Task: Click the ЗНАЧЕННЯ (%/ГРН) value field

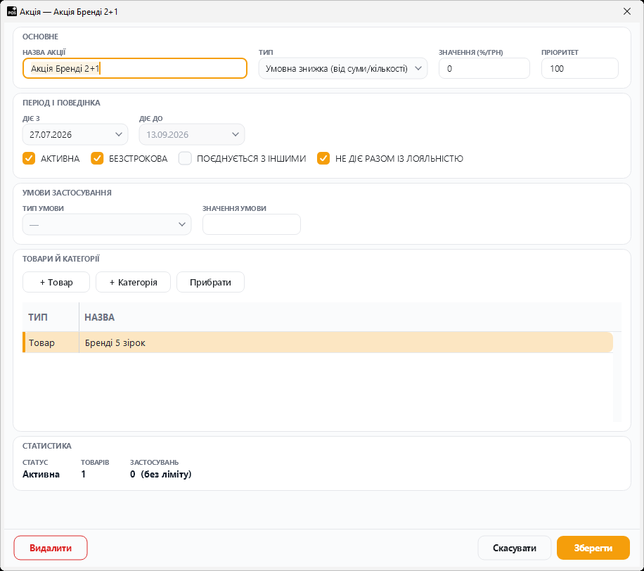Action: (484, 69)
